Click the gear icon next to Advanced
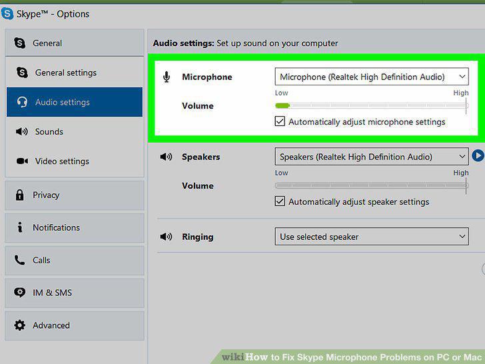 pos(19,325)
